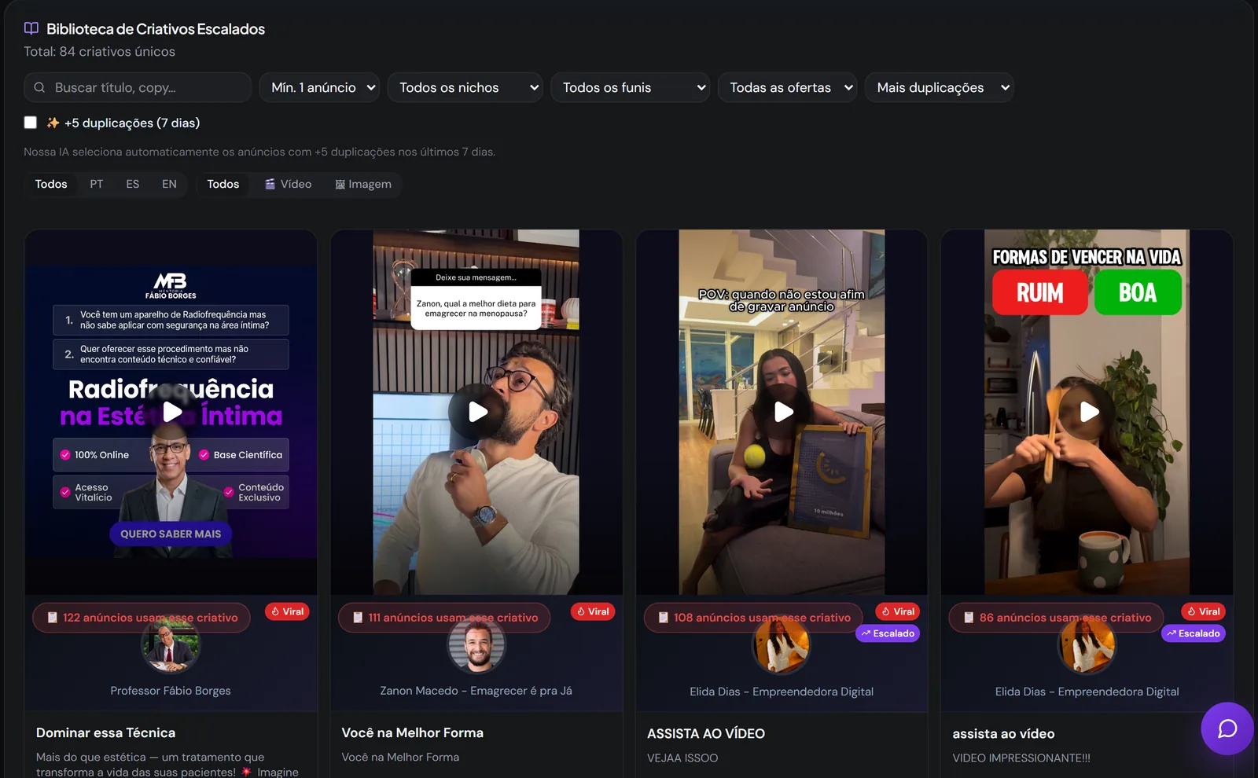Open Professor Fábio Borges advertiser name
The image size is (1258, 778).
(x=171, y=691)
